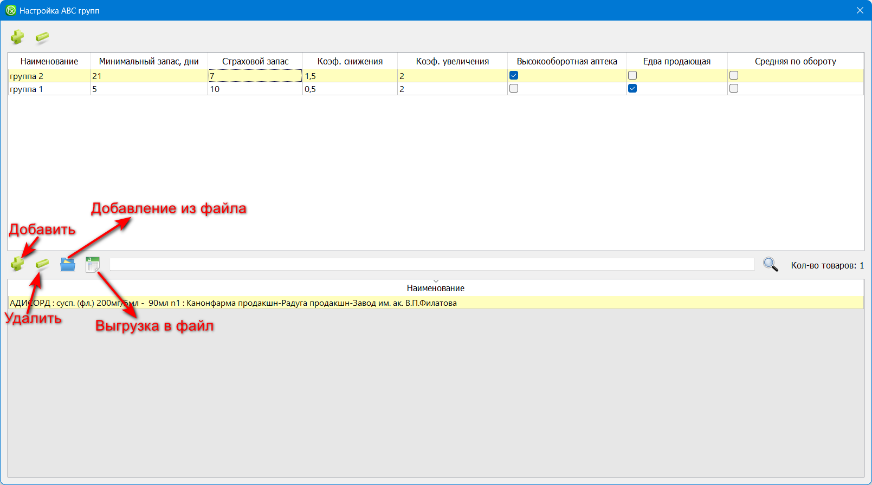Click the Минимальный запас, дни column header
Screen dimensions: 872x485
tap(148, 62)
